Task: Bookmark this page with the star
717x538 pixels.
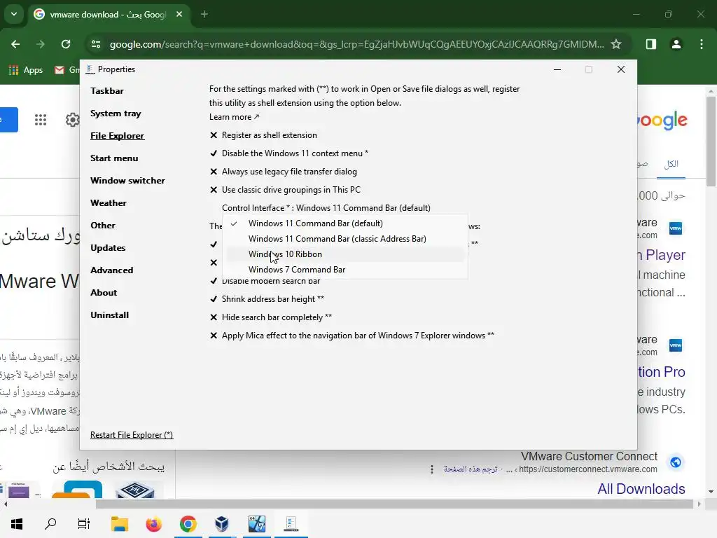Action: pyautogui.click(x=616, y=44)
